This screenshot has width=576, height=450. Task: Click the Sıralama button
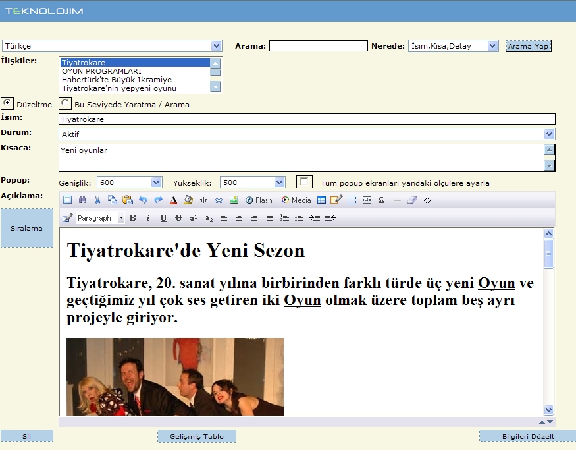coord(27,228)
